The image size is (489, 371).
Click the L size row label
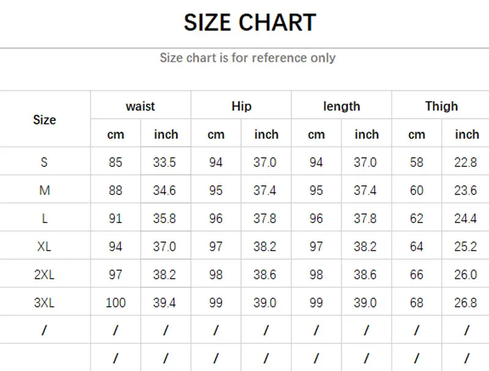(x=45, y=219)
